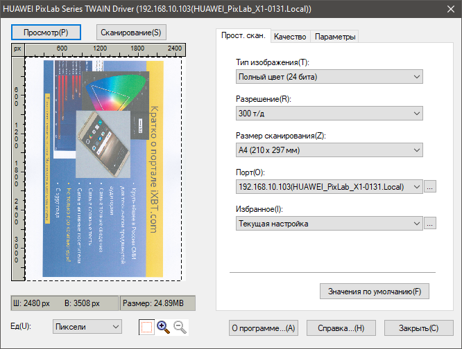Switch to the Прост. скан. tab
The height and width of the screenshot is (349, 462).
pyautogui.click(x=243, y=36)
